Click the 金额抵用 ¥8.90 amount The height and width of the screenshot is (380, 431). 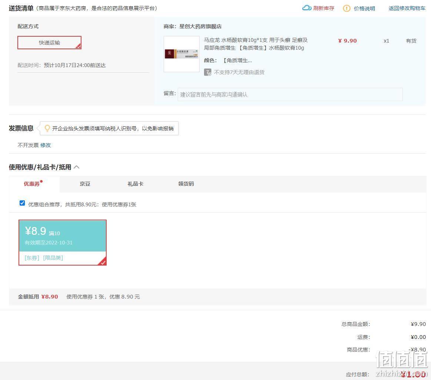click(x=50, y=297)
